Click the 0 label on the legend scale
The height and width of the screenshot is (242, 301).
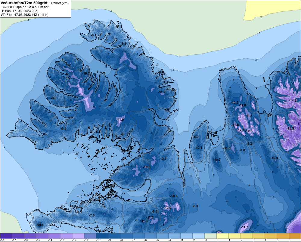(x=217, y=240)
